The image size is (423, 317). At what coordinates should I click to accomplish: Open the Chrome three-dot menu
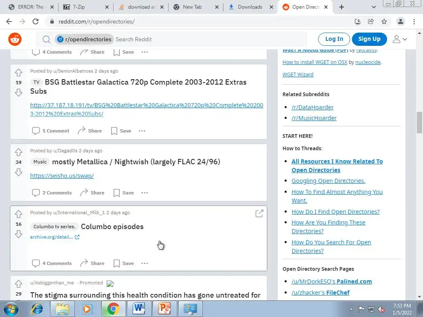414,21
